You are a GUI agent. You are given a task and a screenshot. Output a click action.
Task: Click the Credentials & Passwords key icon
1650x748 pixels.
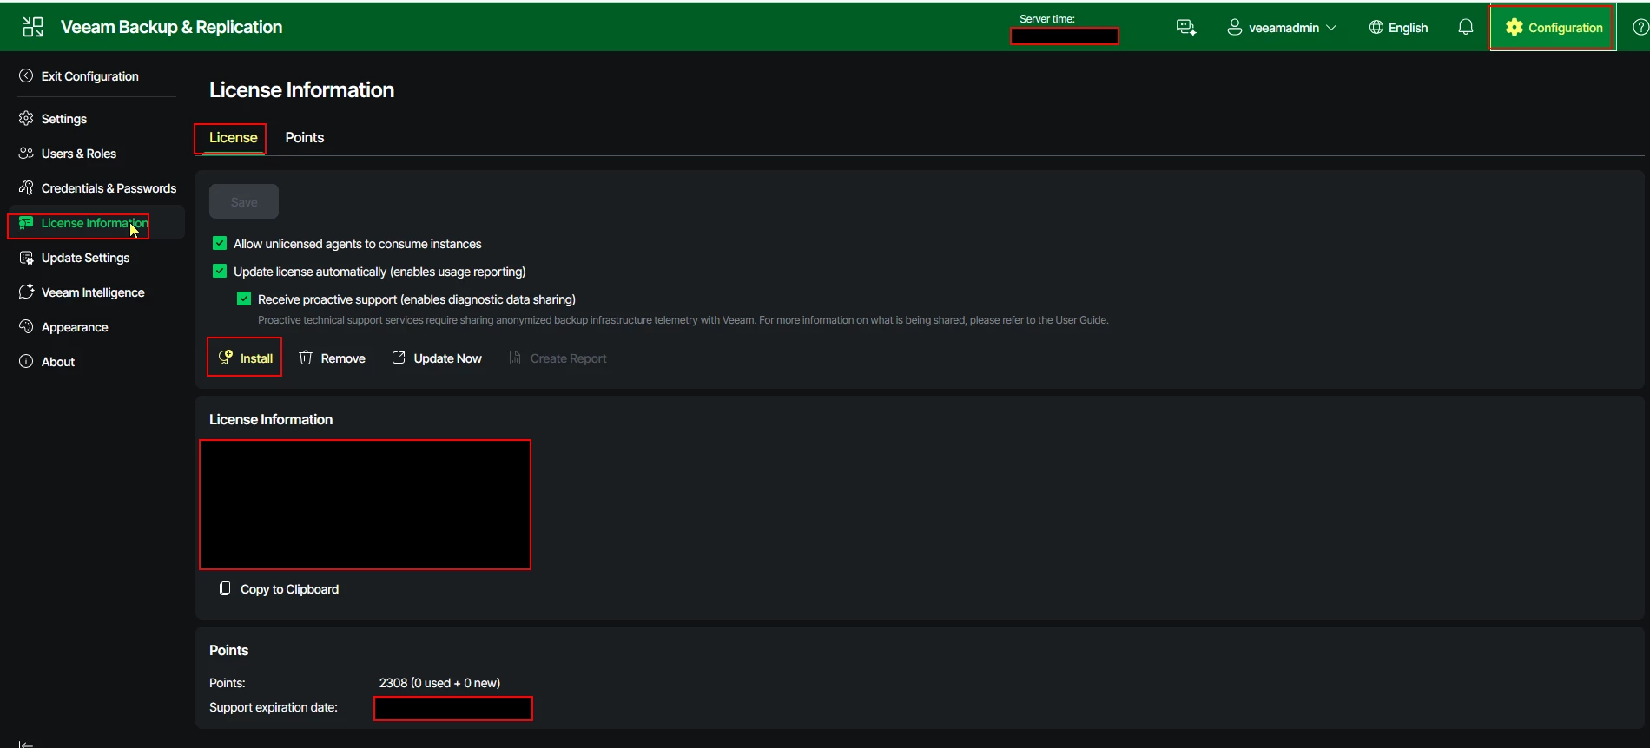pos(26,188)
